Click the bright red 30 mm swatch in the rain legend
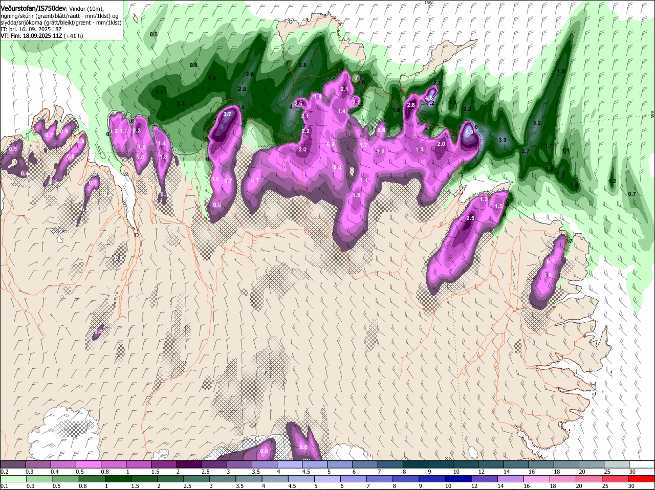 point(642,479)
